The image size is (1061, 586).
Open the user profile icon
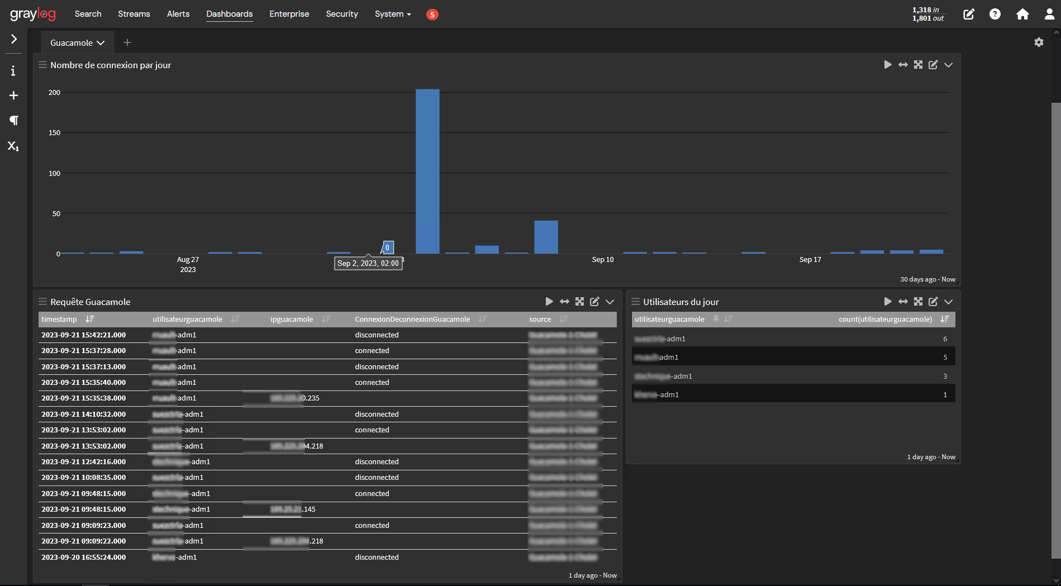point(1050,14)
